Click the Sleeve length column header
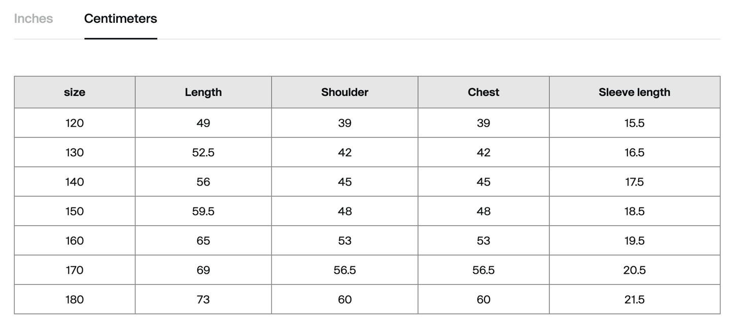Viewport: 733px width, 322px height. 635,92
